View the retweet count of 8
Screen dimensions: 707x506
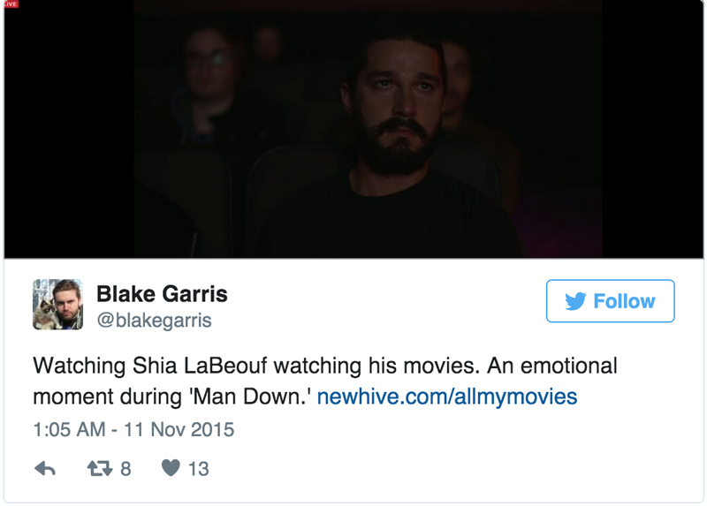125,469
